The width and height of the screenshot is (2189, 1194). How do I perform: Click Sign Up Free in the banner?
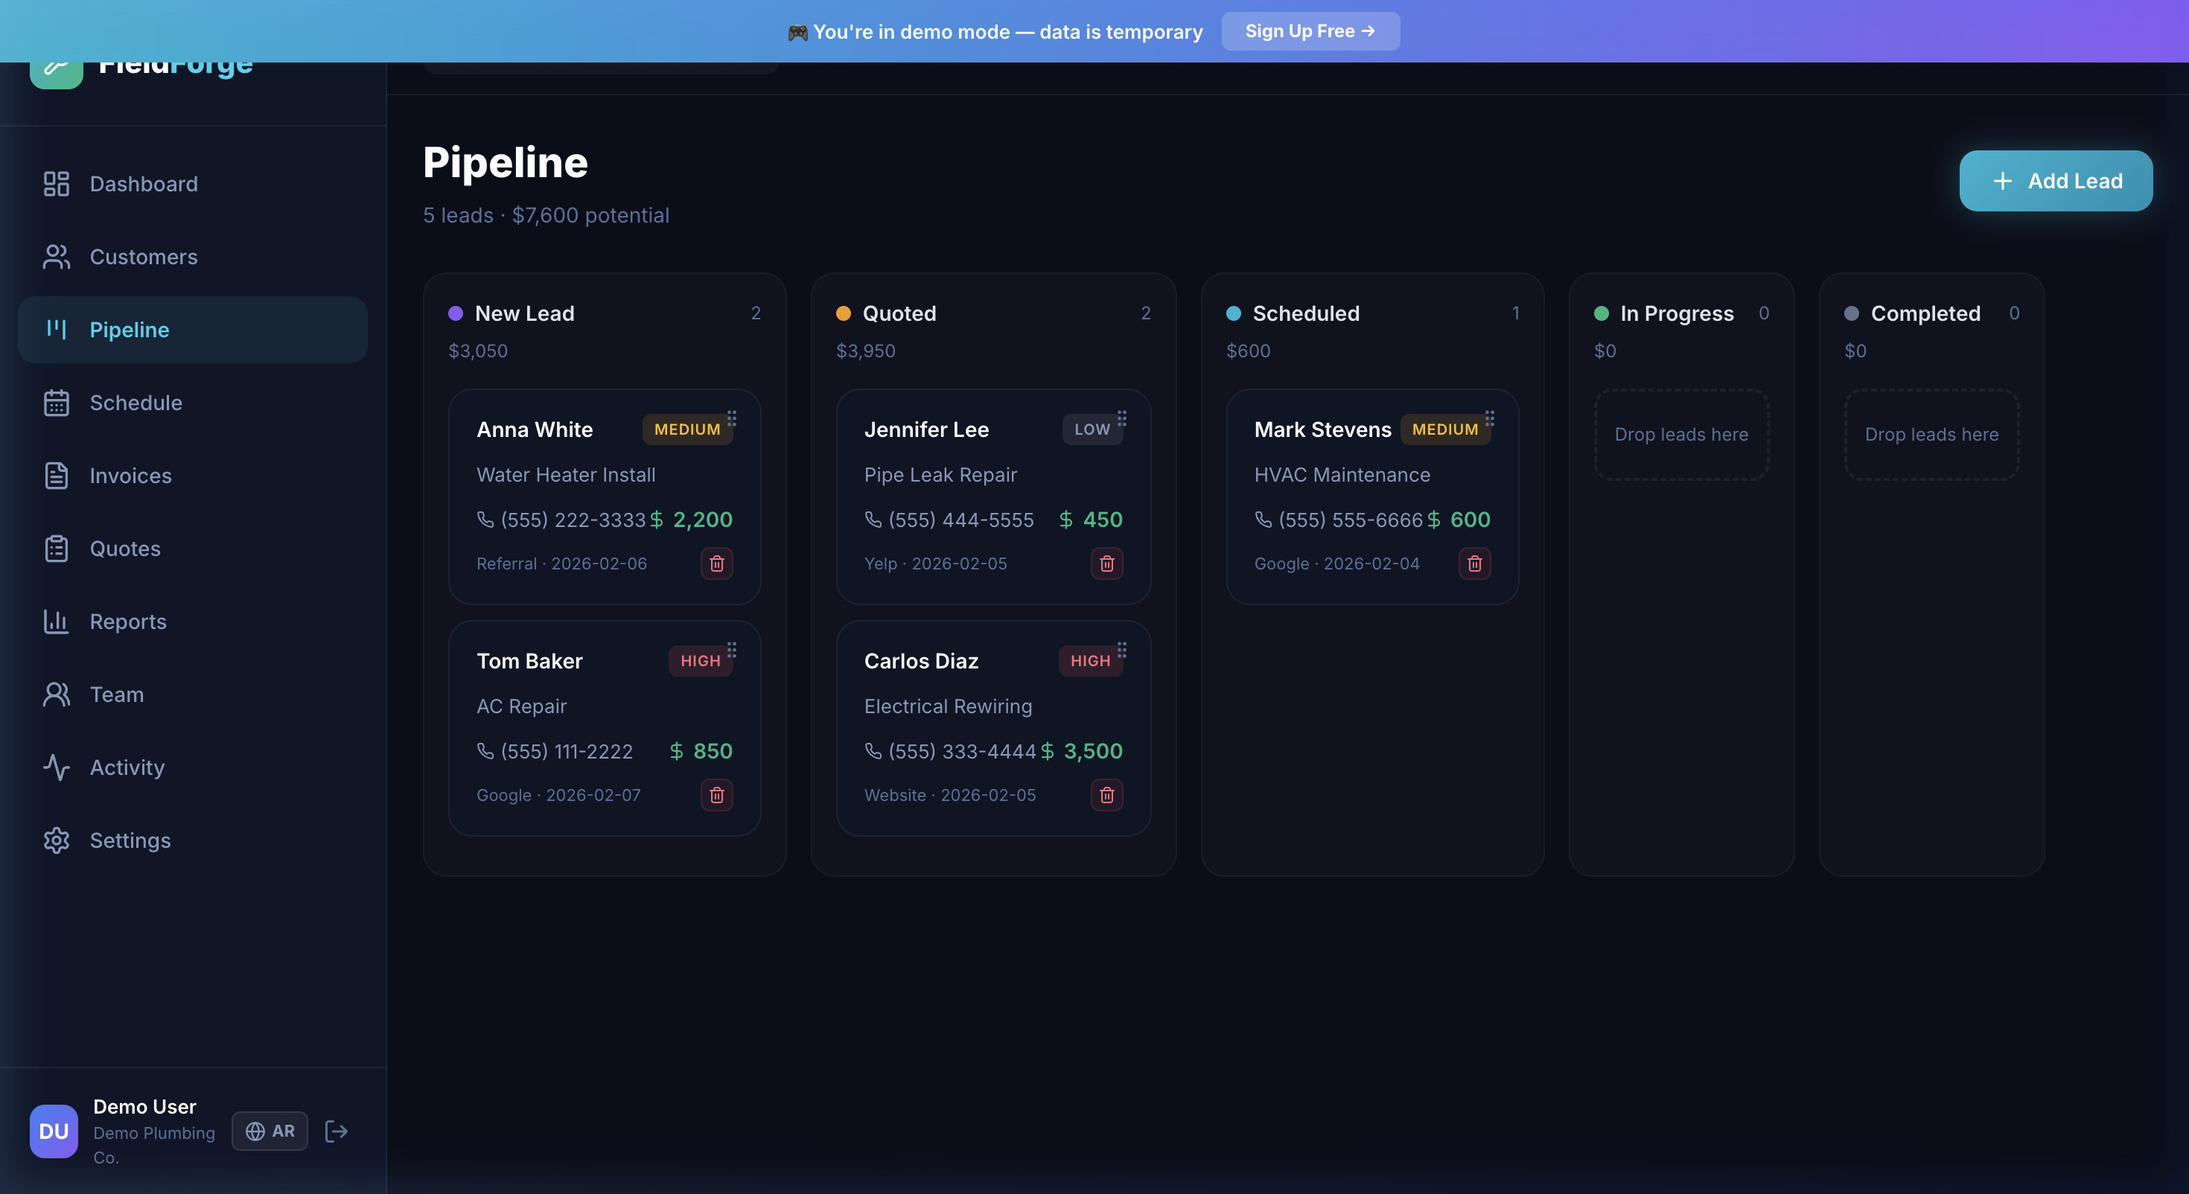click(x=1310, y=31)
